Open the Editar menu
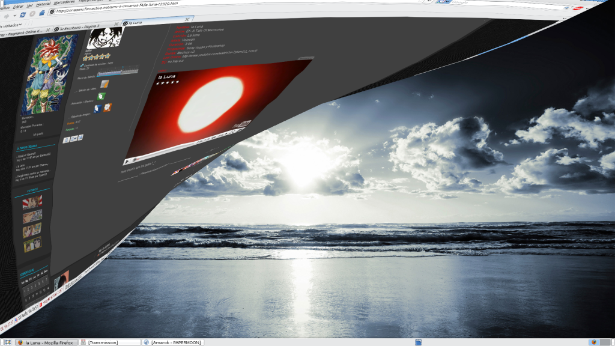This screenshot has height=346, width=615. (x=18, y=7)
